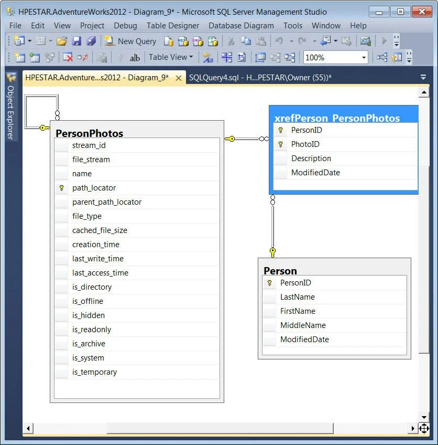Open the Window menu
The height and width of the screenshot is (445, 438).
pyautogui.click(x=326, y=26)
